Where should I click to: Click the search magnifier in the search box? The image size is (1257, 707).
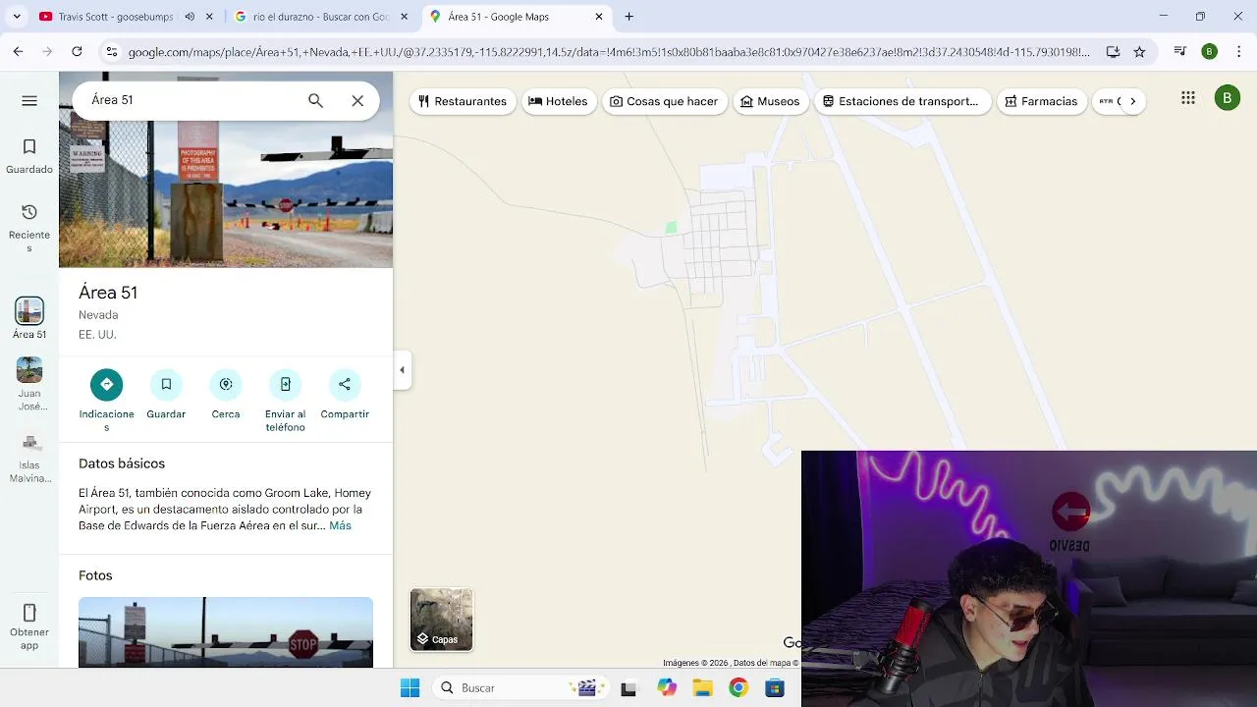tap(315, 100)
